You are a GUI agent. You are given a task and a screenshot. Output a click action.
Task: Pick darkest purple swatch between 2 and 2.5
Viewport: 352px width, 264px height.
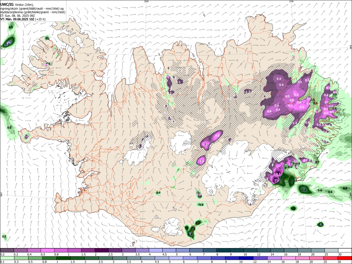click(101, 251)
